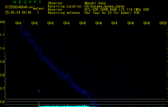Select the 0.6 kHz frequency tick
Screen dimensions: 168x107
pyautogui.click(x=2, y=102)
